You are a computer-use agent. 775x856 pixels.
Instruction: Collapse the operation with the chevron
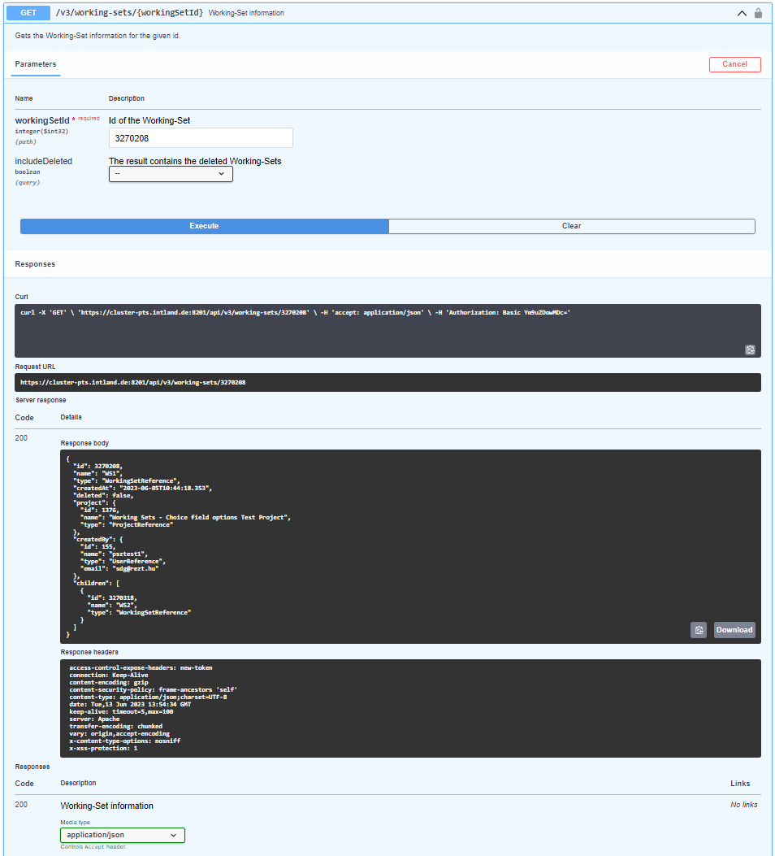point(742,13)
